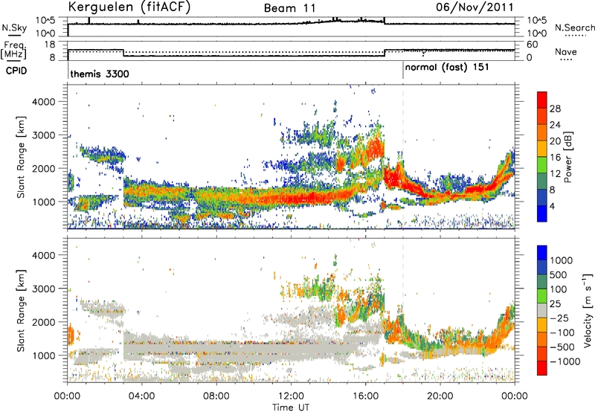The image size is (595, 412).
Task: Click the 'N.Search' legend label
Action: 574,28
